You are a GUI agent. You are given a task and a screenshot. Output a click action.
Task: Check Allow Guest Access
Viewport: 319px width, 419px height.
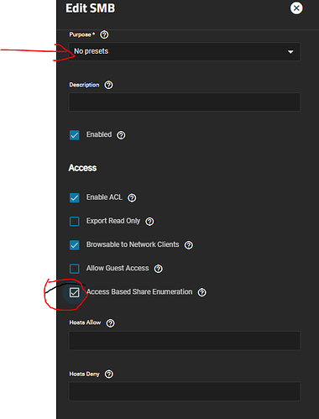[x=75, y=269]
